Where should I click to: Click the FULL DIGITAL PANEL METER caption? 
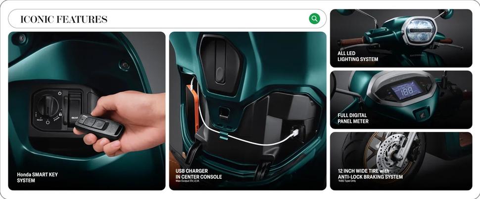point(353,119)
